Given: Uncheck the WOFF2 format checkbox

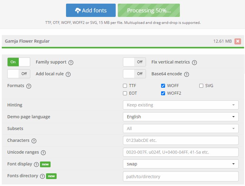Looking at the screenshot, I should (x=163, y=93).
